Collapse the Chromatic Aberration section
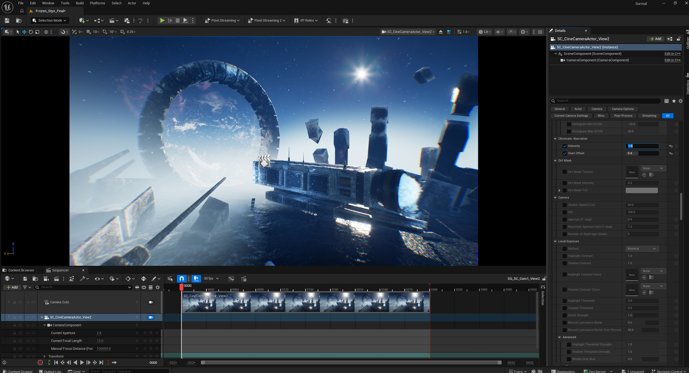The height and width of the screenshot is (373, 689). [555, 139]
